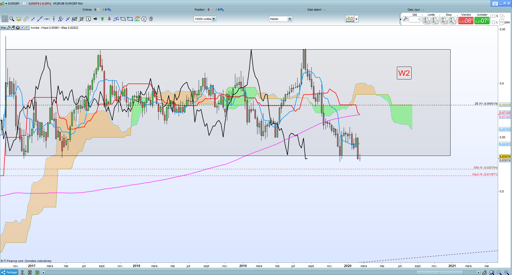The width and height of the screenshot is (512, 275).
Task: Select the extended trend line tool
Action: 40,19
